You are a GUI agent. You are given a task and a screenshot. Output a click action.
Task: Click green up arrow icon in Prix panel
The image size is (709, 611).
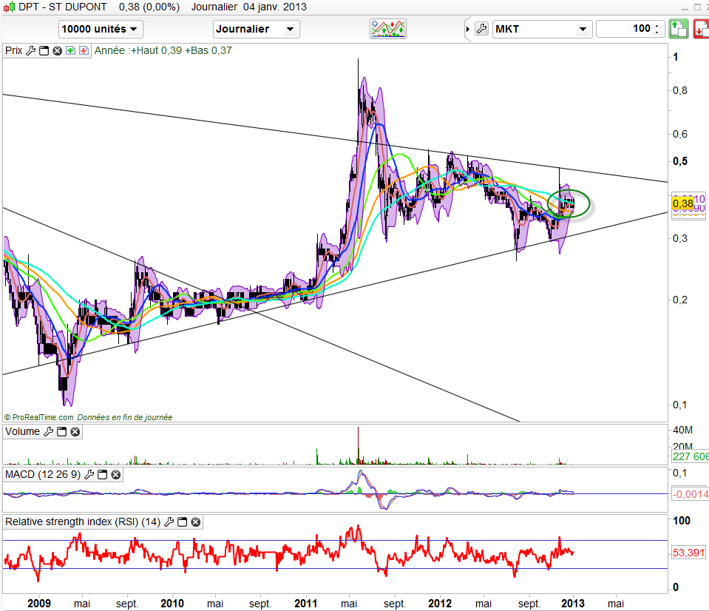pos(70,51)
